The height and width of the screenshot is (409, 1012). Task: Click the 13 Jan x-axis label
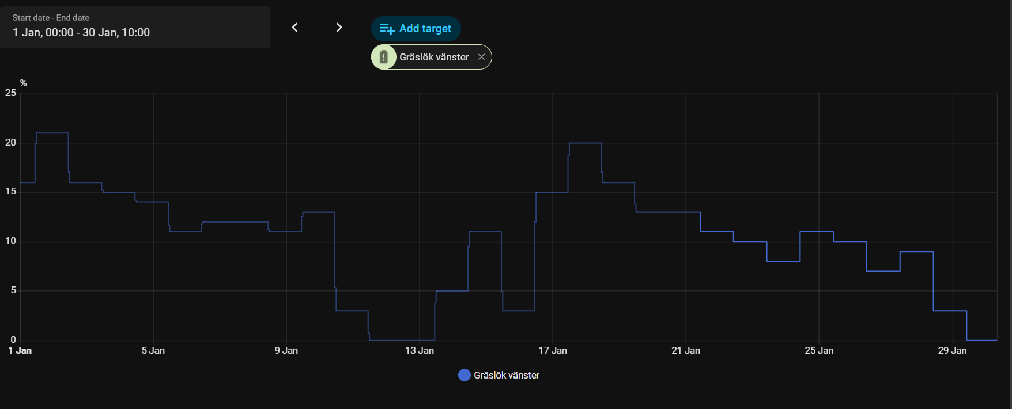(420, 350)
